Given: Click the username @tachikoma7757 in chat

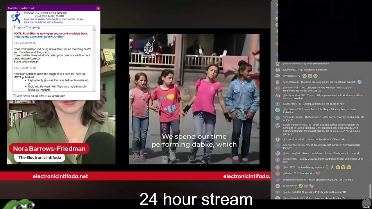Looking at the screenshot, I should pyautogui.click(x=293, y=109).
